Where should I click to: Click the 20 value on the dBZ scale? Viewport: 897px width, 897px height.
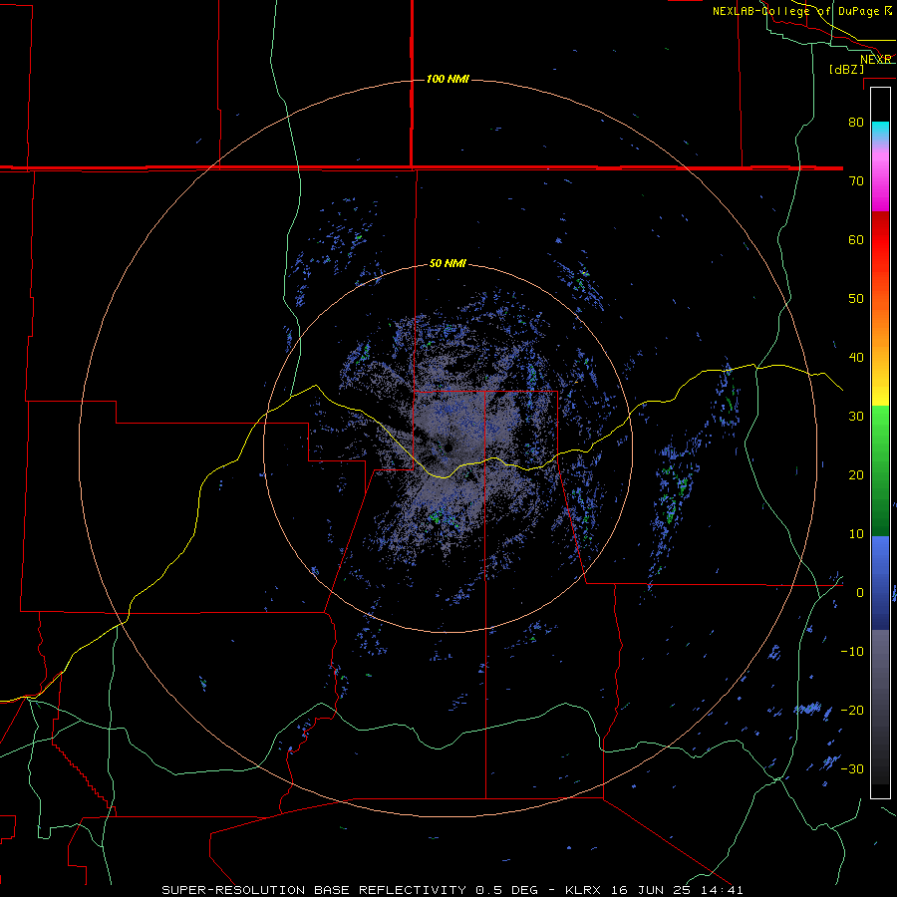[x=856, y=475]
